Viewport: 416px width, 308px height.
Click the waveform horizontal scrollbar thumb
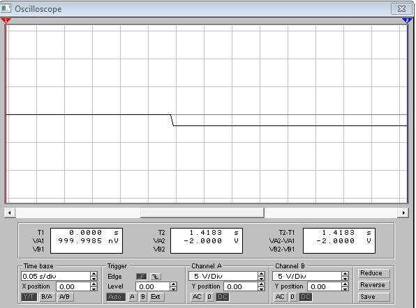coord(202,213)
